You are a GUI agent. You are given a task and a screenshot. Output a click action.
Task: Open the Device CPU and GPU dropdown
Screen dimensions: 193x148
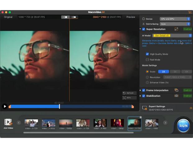click(x=175, y=19)
